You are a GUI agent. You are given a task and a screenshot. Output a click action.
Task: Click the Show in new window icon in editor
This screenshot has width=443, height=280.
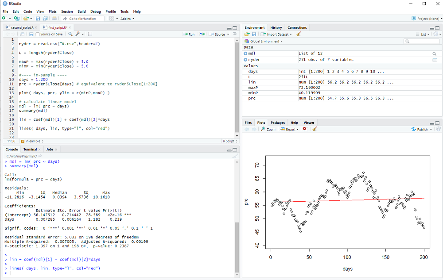tap(22, 34)
